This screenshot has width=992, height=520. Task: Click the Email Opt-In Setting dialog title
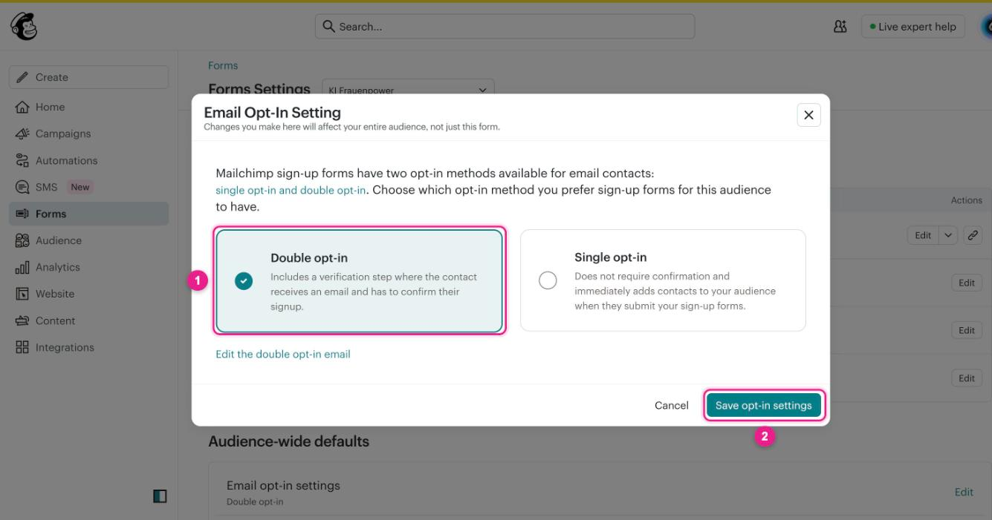(x=272, y=113)
